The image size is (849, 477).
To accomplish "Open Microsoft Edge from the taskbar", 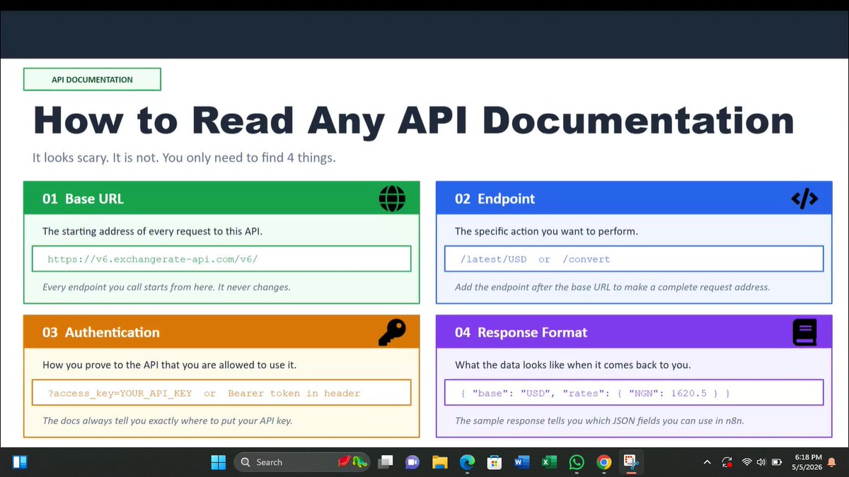I will pyautogui.click(x=467, y=462).
